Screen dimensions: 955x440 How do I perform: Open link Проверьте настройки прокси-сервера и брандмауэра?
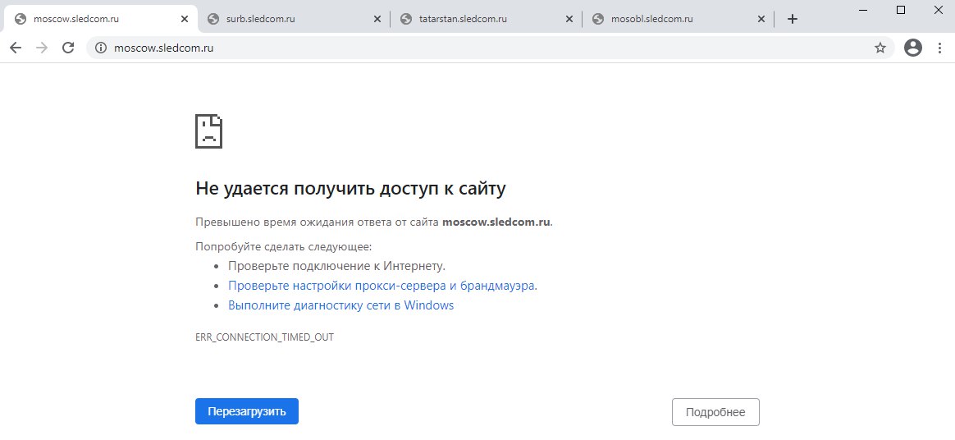pos(382,286)
